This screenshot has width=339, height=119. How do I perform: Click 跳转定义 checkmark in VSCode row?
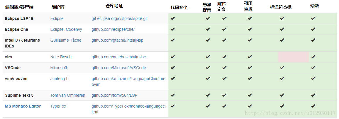[224, 68]
